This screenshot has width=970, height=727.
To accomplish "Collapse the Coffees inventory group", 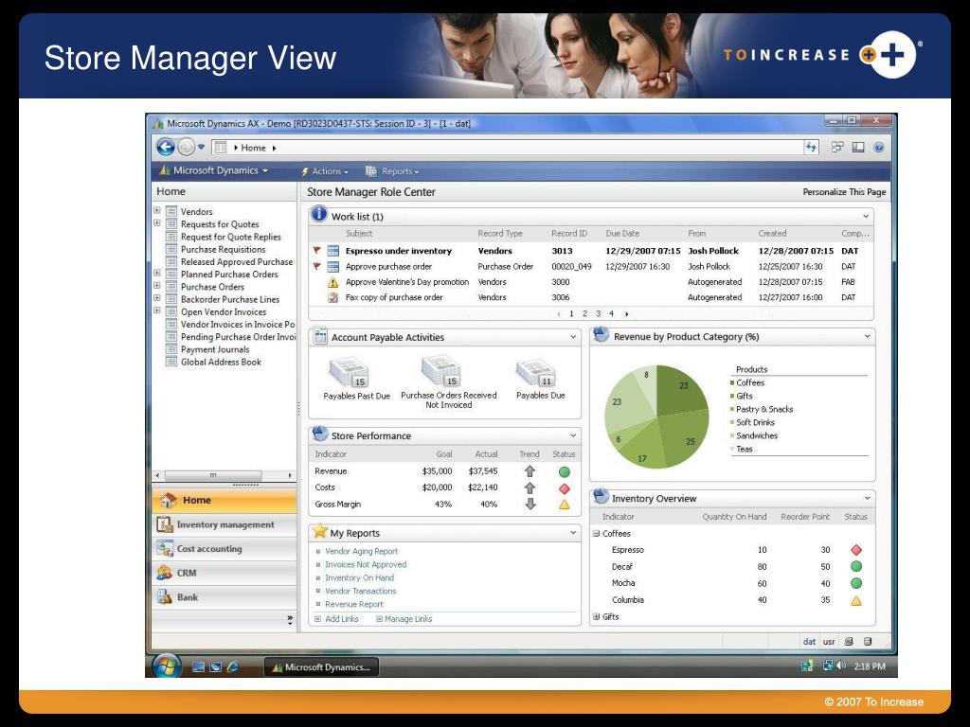I will 597,534.
